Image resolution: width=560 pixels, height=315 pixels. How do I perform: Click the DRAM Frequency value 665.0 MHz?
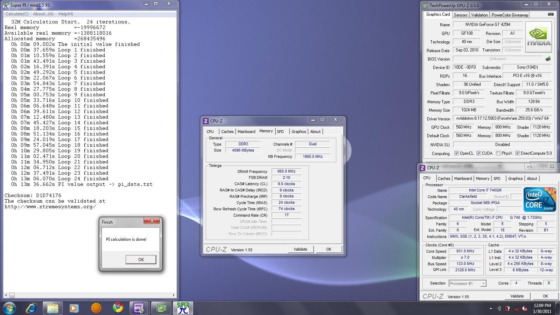(286, 171)
